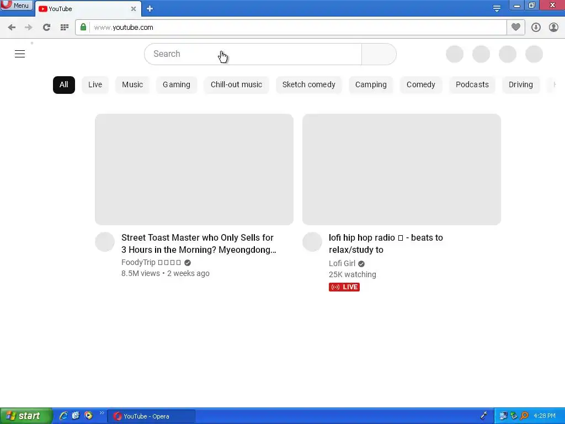Expand quick launch overflow chevron
Viewport: 565px width, 424px height.
[102, 413]
